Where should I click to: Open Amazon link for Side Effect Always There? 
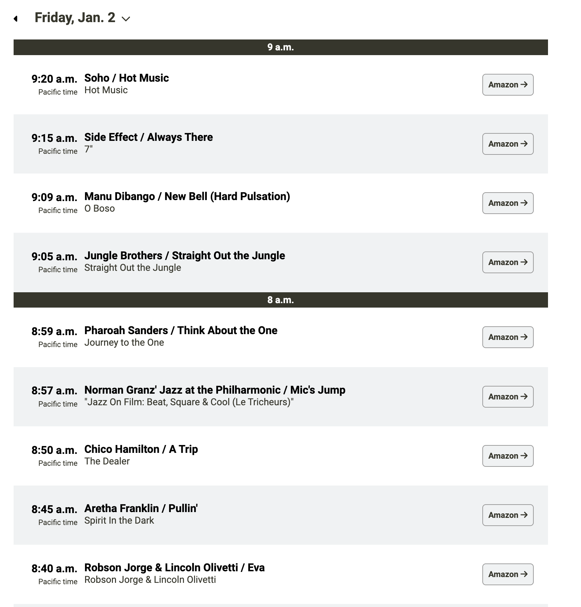[508, 144]
